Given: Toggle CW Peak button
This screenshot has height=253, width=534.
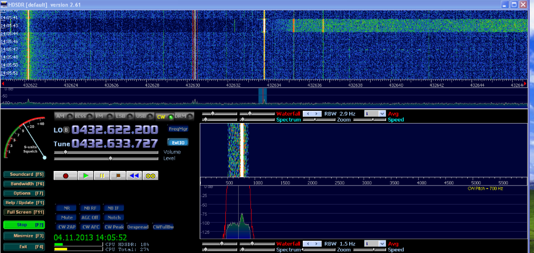Looking at the screenshot, I should click(114, 227).
